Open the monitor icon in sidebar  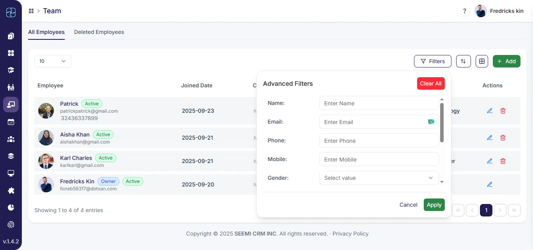coord(11,173)
